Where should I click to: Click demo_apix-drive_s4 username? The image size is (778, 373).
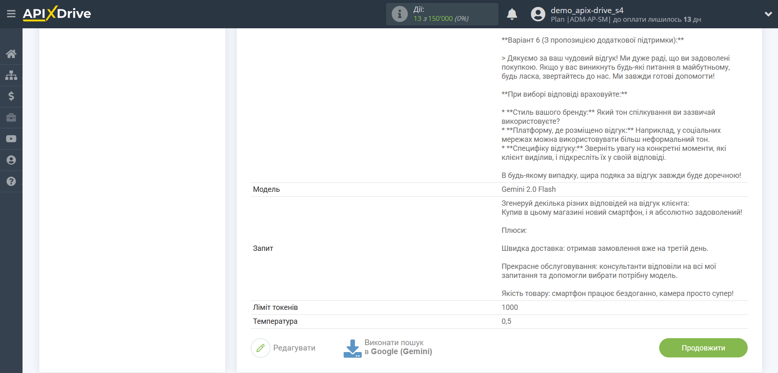tap(587, 10)
